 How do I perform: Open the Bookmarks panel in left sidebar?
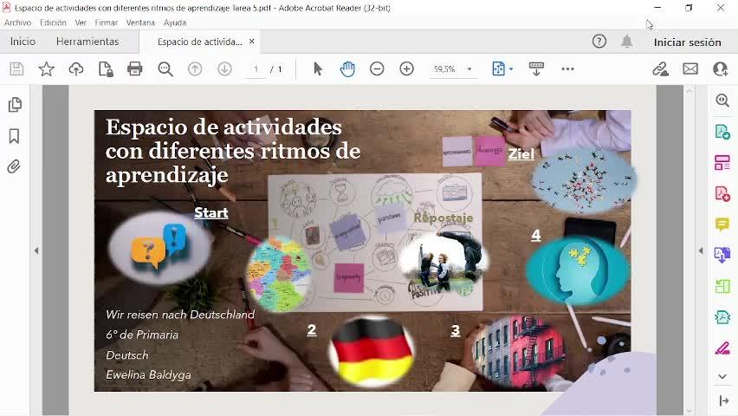pyautogui.click(x=14, y=136)
